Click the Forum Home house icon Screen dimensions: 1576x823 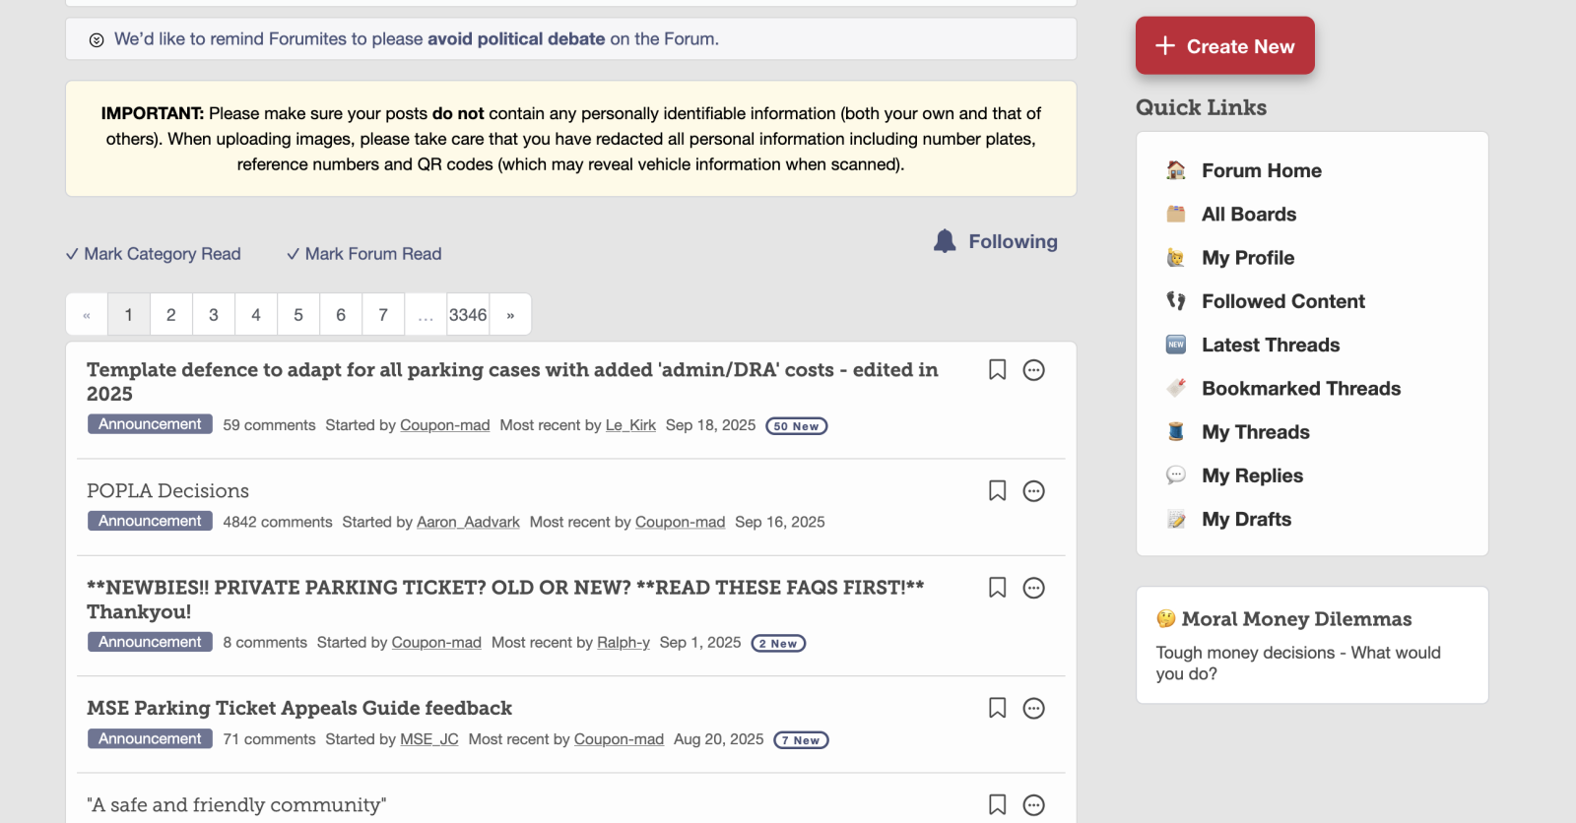click(x=1176, y=170)
